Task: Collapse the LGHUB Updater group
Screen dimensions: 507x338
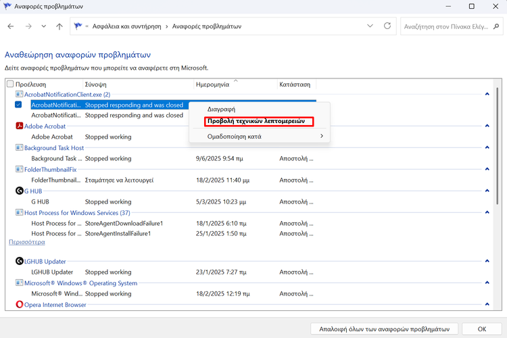Action: 487,261
